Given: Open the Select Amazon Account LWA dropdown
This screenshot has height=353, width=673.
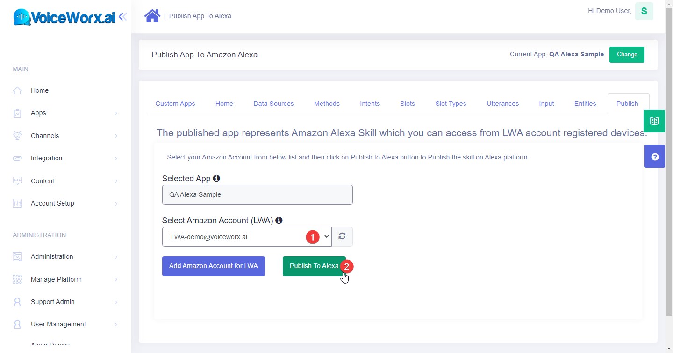Looking at the screenshot, I should tap(247, 236).
